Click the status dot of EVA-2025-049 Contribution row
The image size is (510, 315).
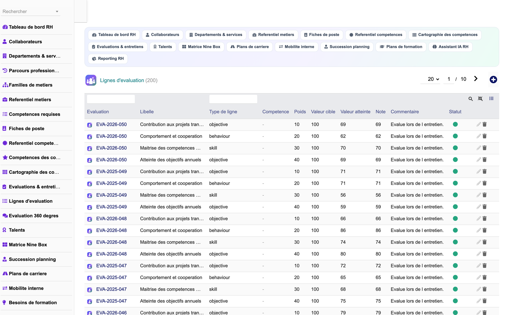[455, 171]
